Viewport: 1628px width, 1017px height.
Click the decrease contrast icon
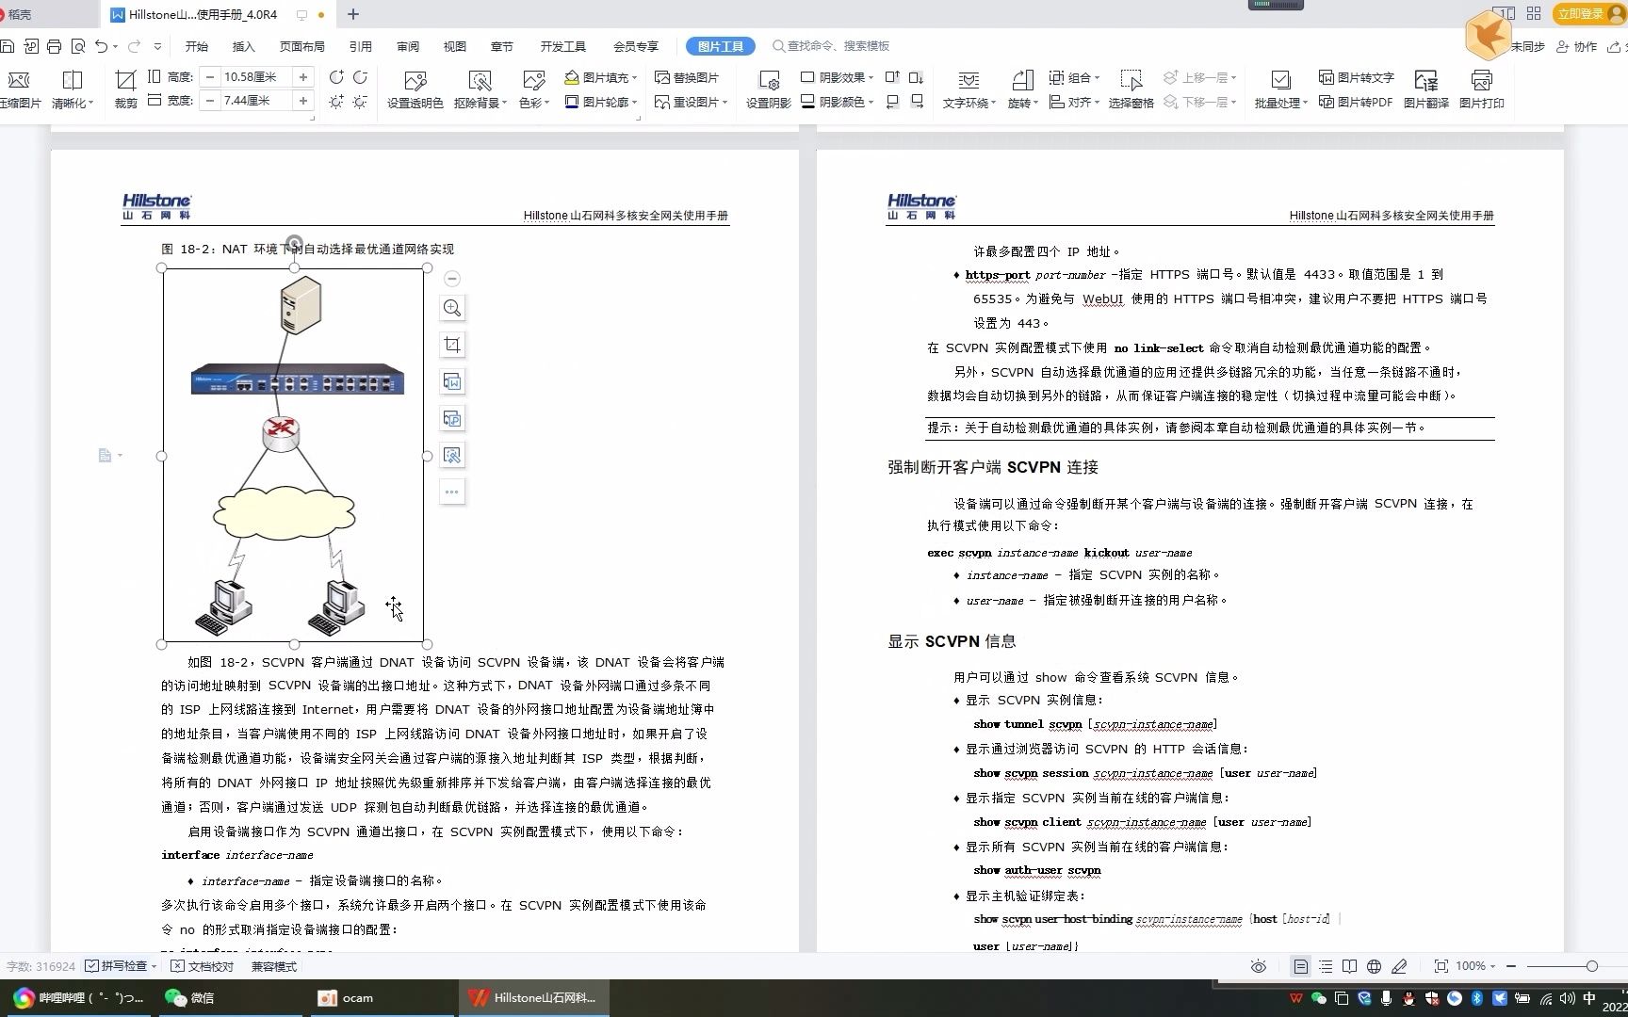[x=360, y=77]
